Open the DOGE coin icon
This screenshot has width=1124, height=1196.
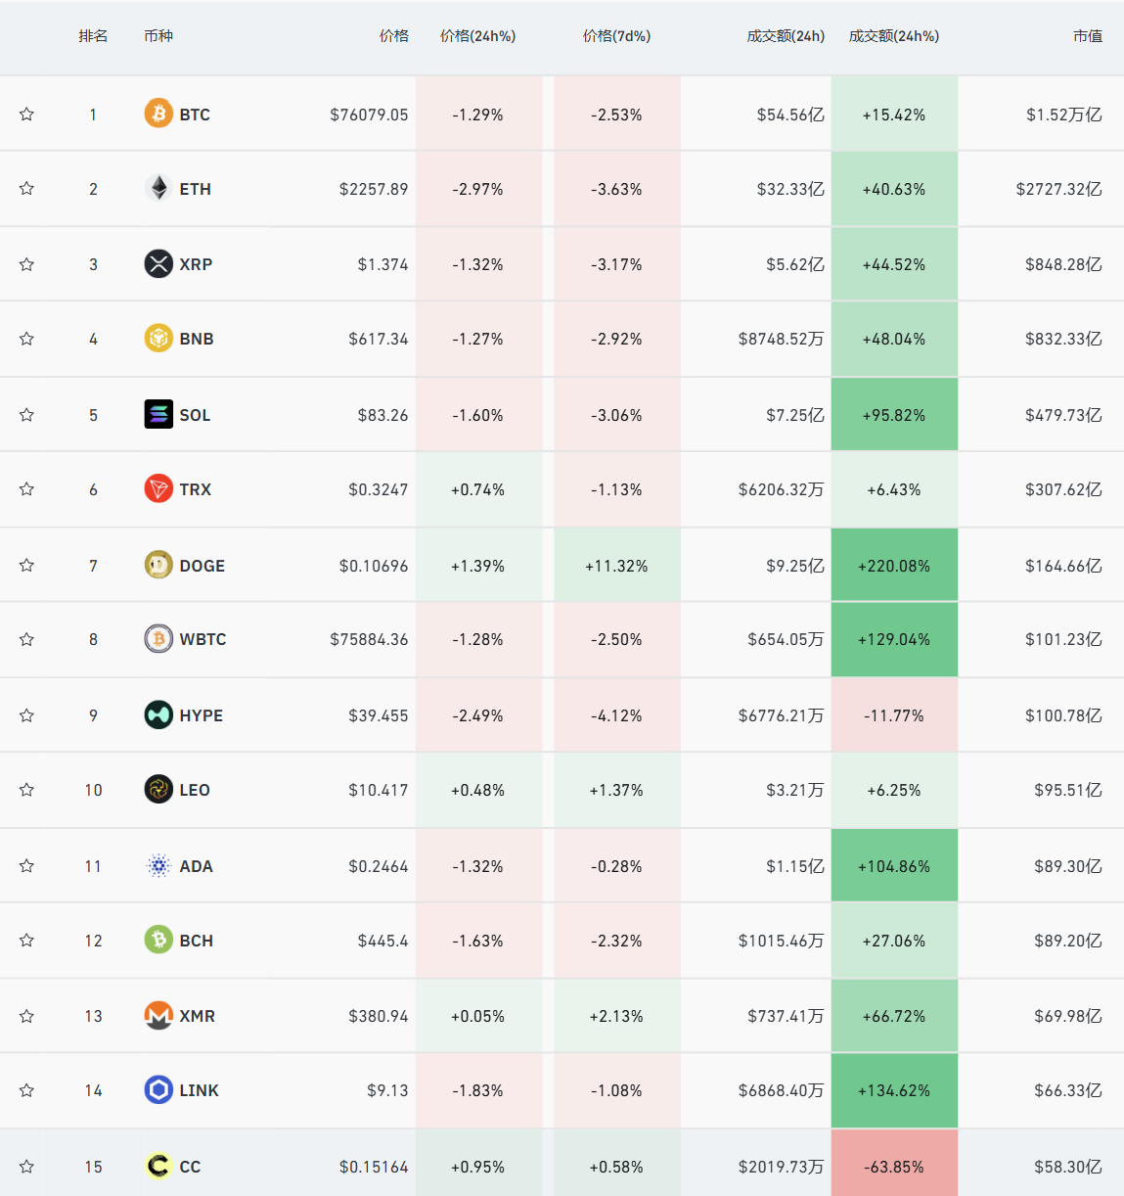tap(158, 565)
